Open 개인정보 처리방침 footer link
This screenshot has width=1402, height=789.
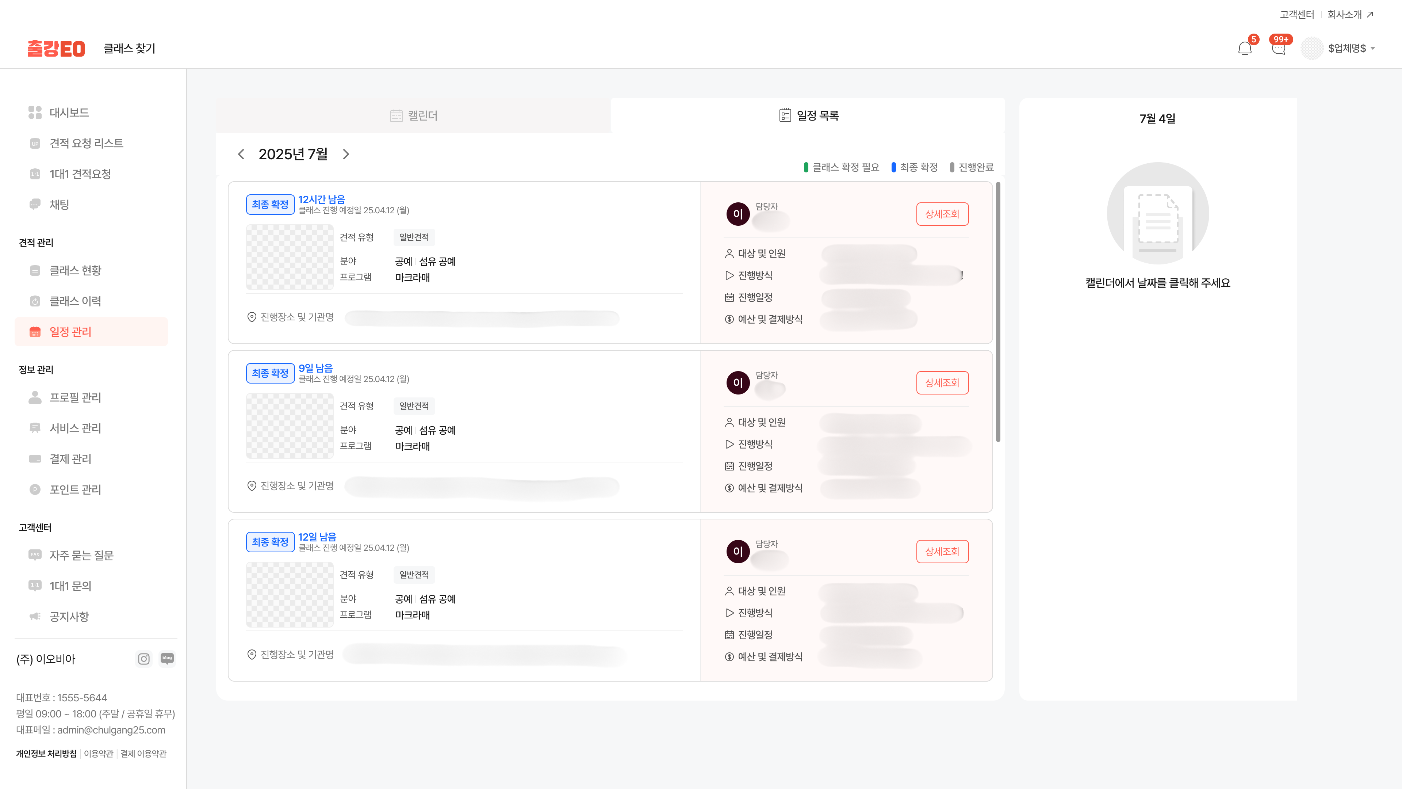click(x=46, y=754)
